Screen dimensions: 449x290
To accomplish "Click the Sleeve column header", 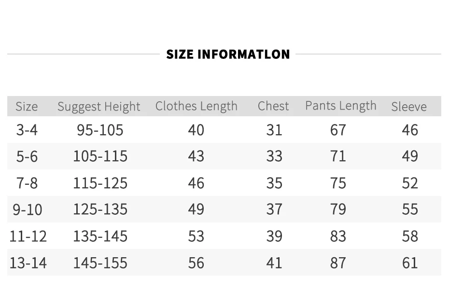I will (409, 107).
